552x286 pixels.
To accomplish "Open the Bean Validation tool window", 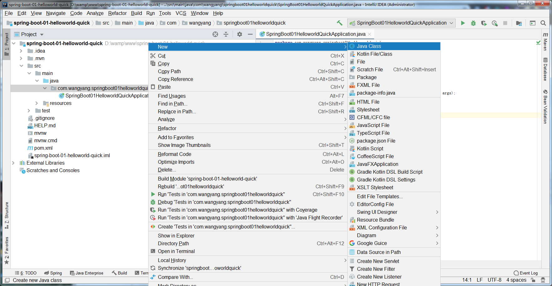I will click(545, 107).
